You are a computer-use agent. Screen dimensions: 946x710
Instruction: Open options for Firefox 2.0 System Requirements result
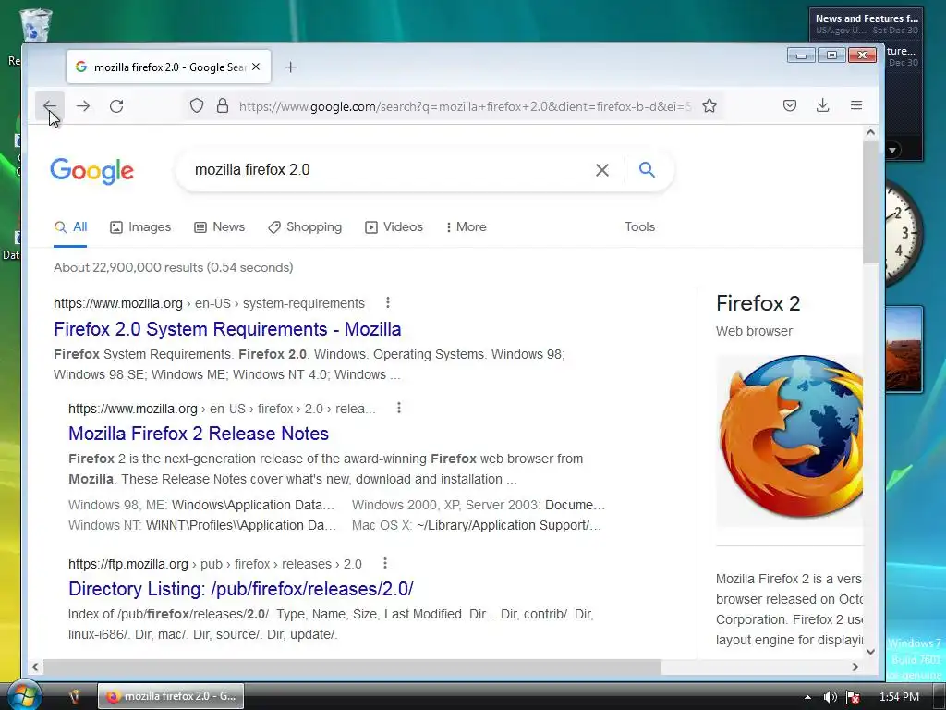pos(388,302)
